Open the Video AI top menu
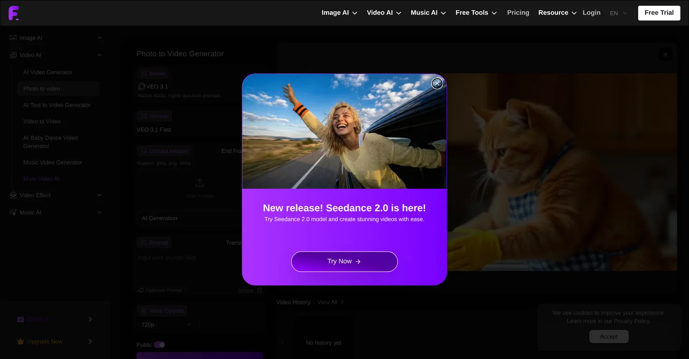The width and height of the screenshot is (689, 359). (384, 13)
